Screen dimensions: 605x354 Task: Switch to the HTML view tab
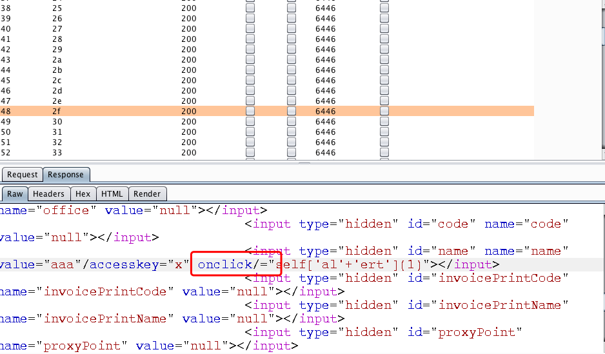coord(112,194)
